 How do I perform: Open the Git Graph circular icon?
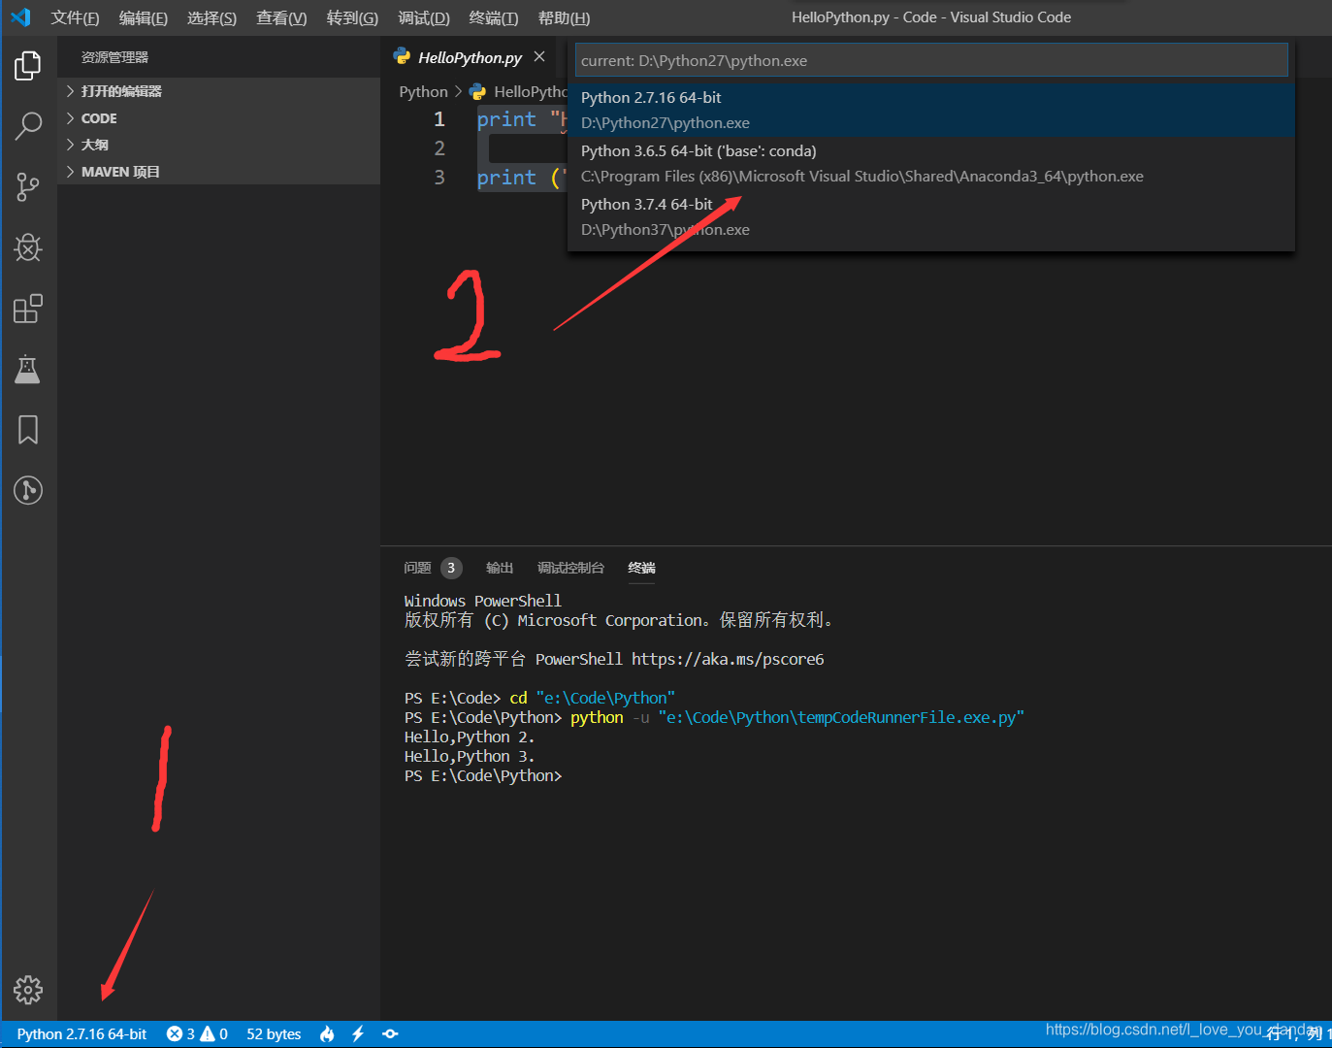pyautogui.click(x=28, y=490)
